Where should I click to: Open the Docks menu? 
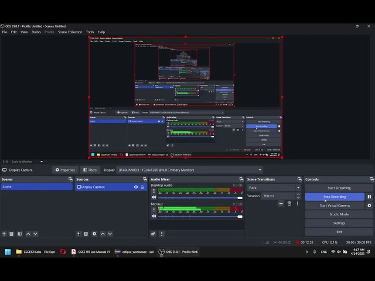pyautogui.click(x=36, y=32)
